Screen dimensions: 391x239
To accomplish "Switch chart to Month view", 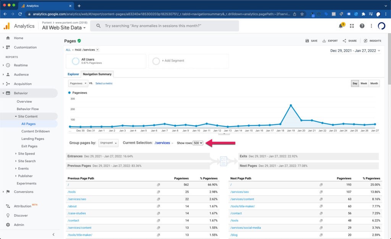I will (x=374, y=83).
